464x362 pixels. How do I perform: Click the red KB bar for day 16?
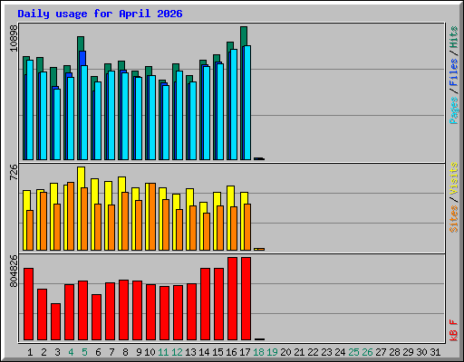232,299
